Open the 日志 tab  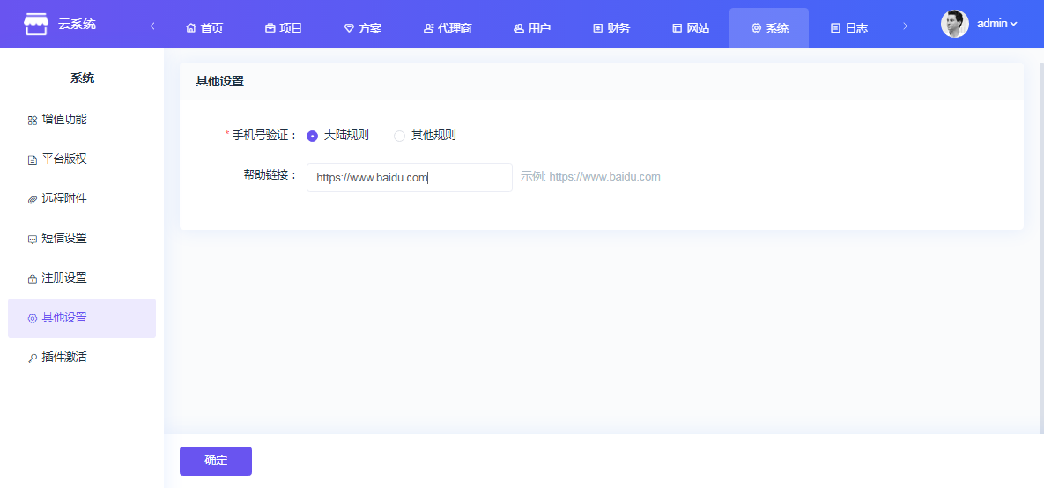point(849,28)
